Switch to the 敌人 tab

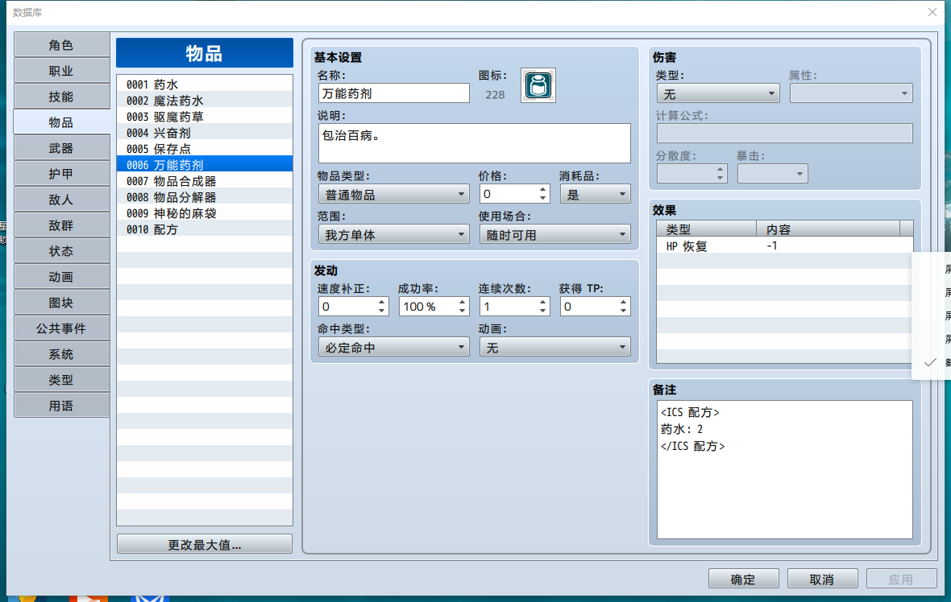tap(61, 200)
